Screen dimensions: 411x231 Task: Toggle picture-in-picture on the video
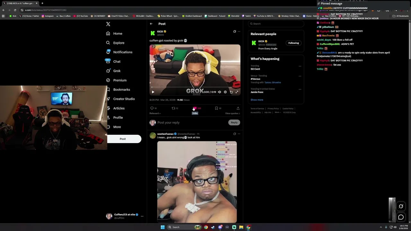pos(231,92)
